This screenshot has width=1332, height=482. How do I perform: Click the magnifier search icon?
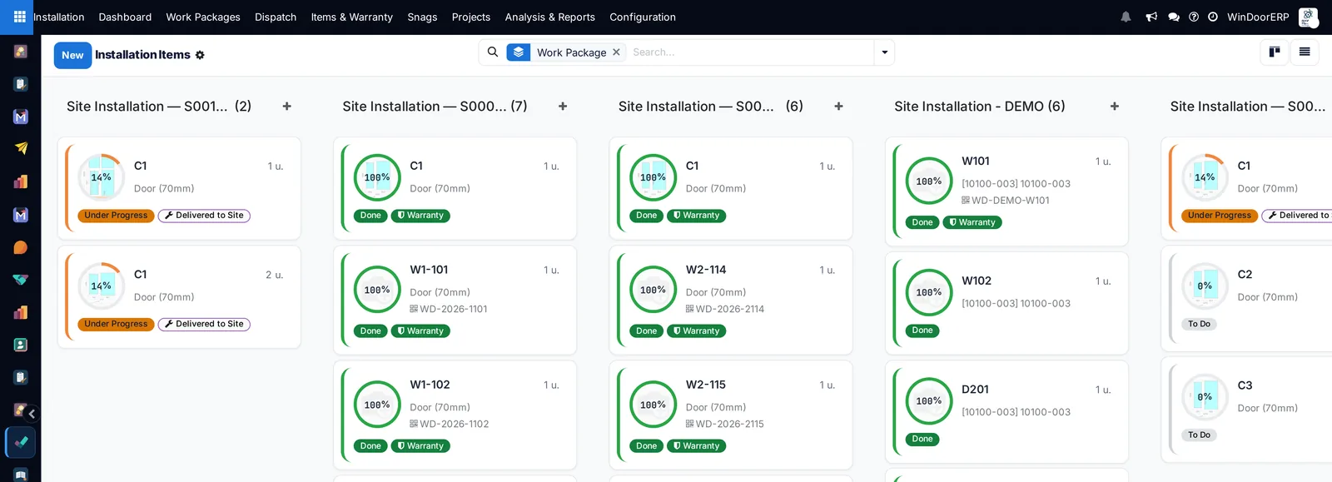pyautogui.click(x=493, y=52)
